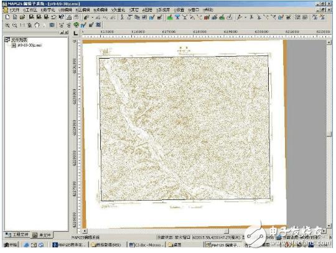Click the Print icon in the toolbar
This screenshot has width=336, height=253.
coord(69,17)
